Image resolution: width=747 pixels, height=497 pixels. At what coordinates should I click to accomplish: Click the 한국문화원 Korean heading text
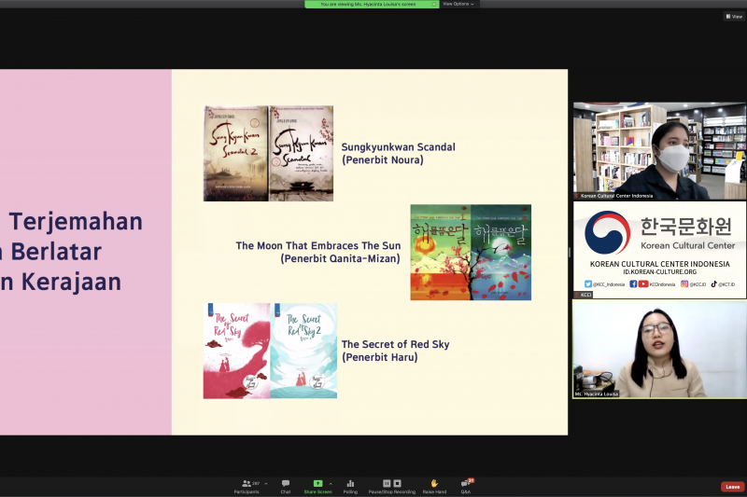(686, 227)
